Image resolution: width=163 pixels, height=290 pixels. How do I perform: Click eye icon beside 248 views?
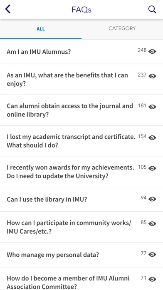[x=152, y=51]
